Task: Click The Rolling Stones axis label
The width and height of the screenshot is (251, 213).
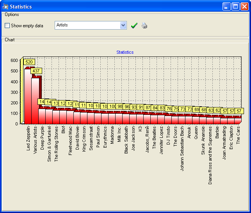Action: [56, 144]
